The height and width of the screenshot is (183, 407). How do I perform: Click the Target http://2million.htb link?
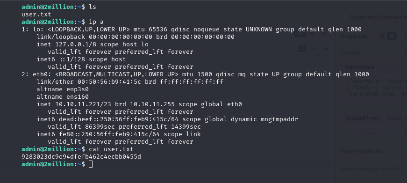(378, 17)
